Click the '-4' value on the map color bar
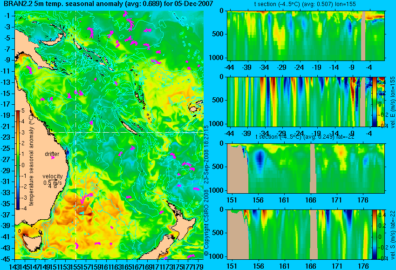Screen dimensions: 396x270 coord(23,209)
